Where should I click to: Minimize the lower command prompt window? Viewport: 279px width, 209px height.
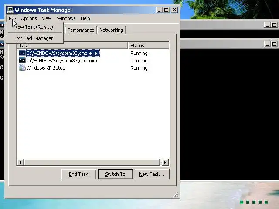tap(267, 44)
